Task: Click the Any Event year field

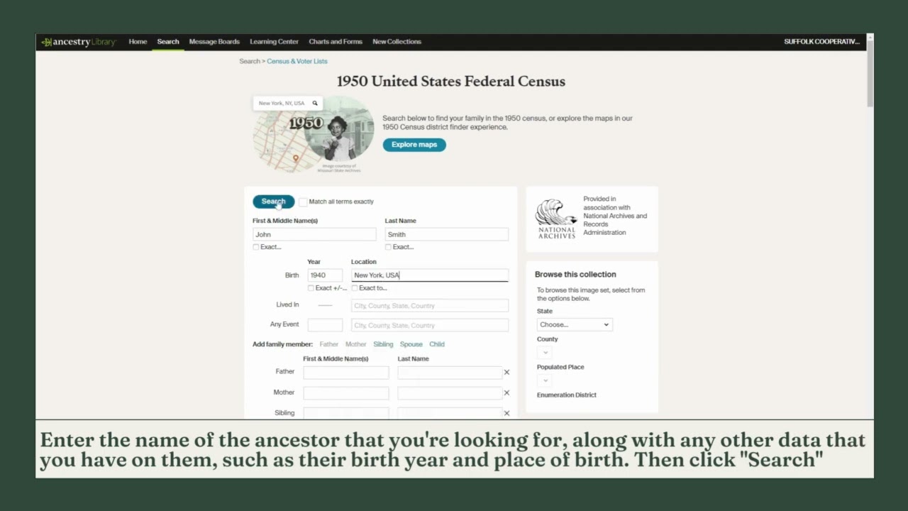Action: pyautogui.click(x=325, y=325)
